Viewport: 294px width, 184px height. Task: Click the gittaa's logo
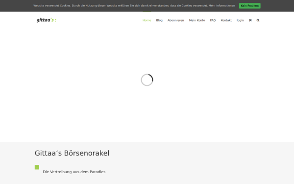coord(47,20)
